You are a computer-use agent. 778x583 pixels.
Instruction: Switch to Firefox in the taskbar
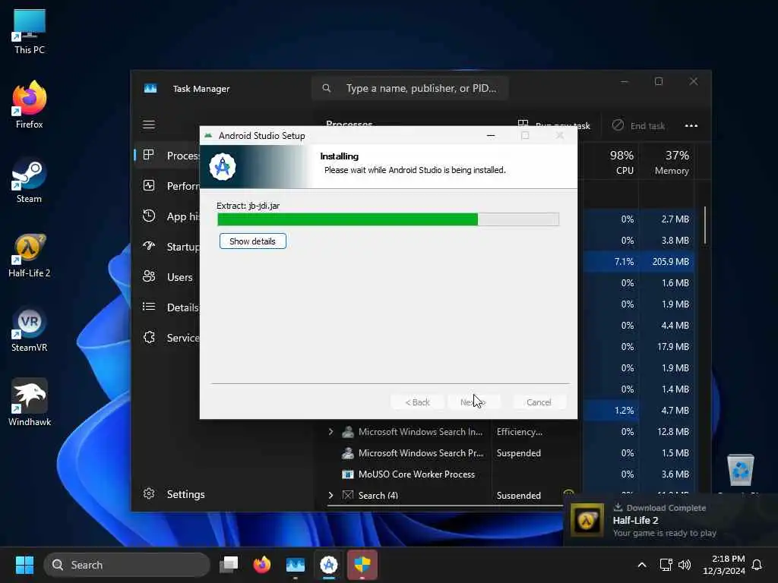click(x=262, y=565)
